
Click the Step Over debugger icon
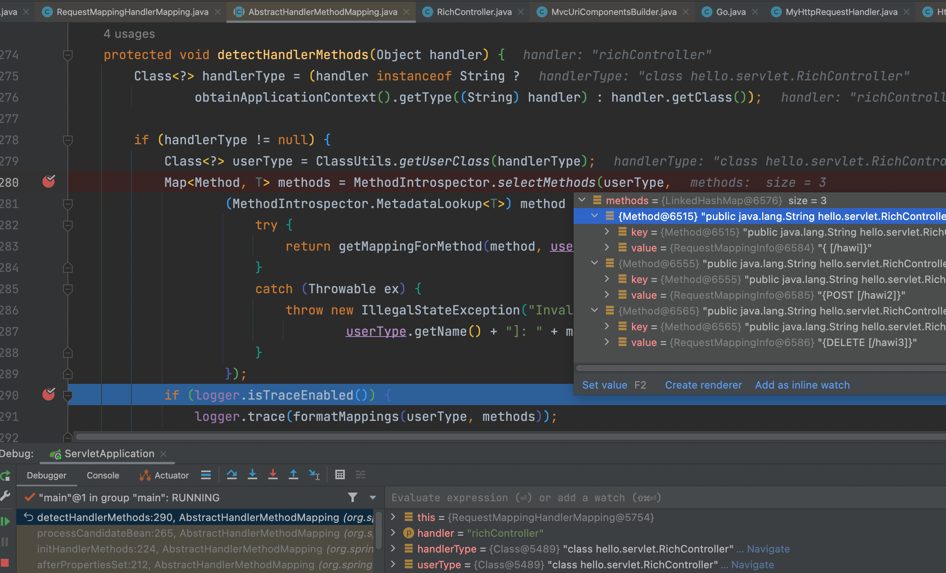[x=232, y=475]
